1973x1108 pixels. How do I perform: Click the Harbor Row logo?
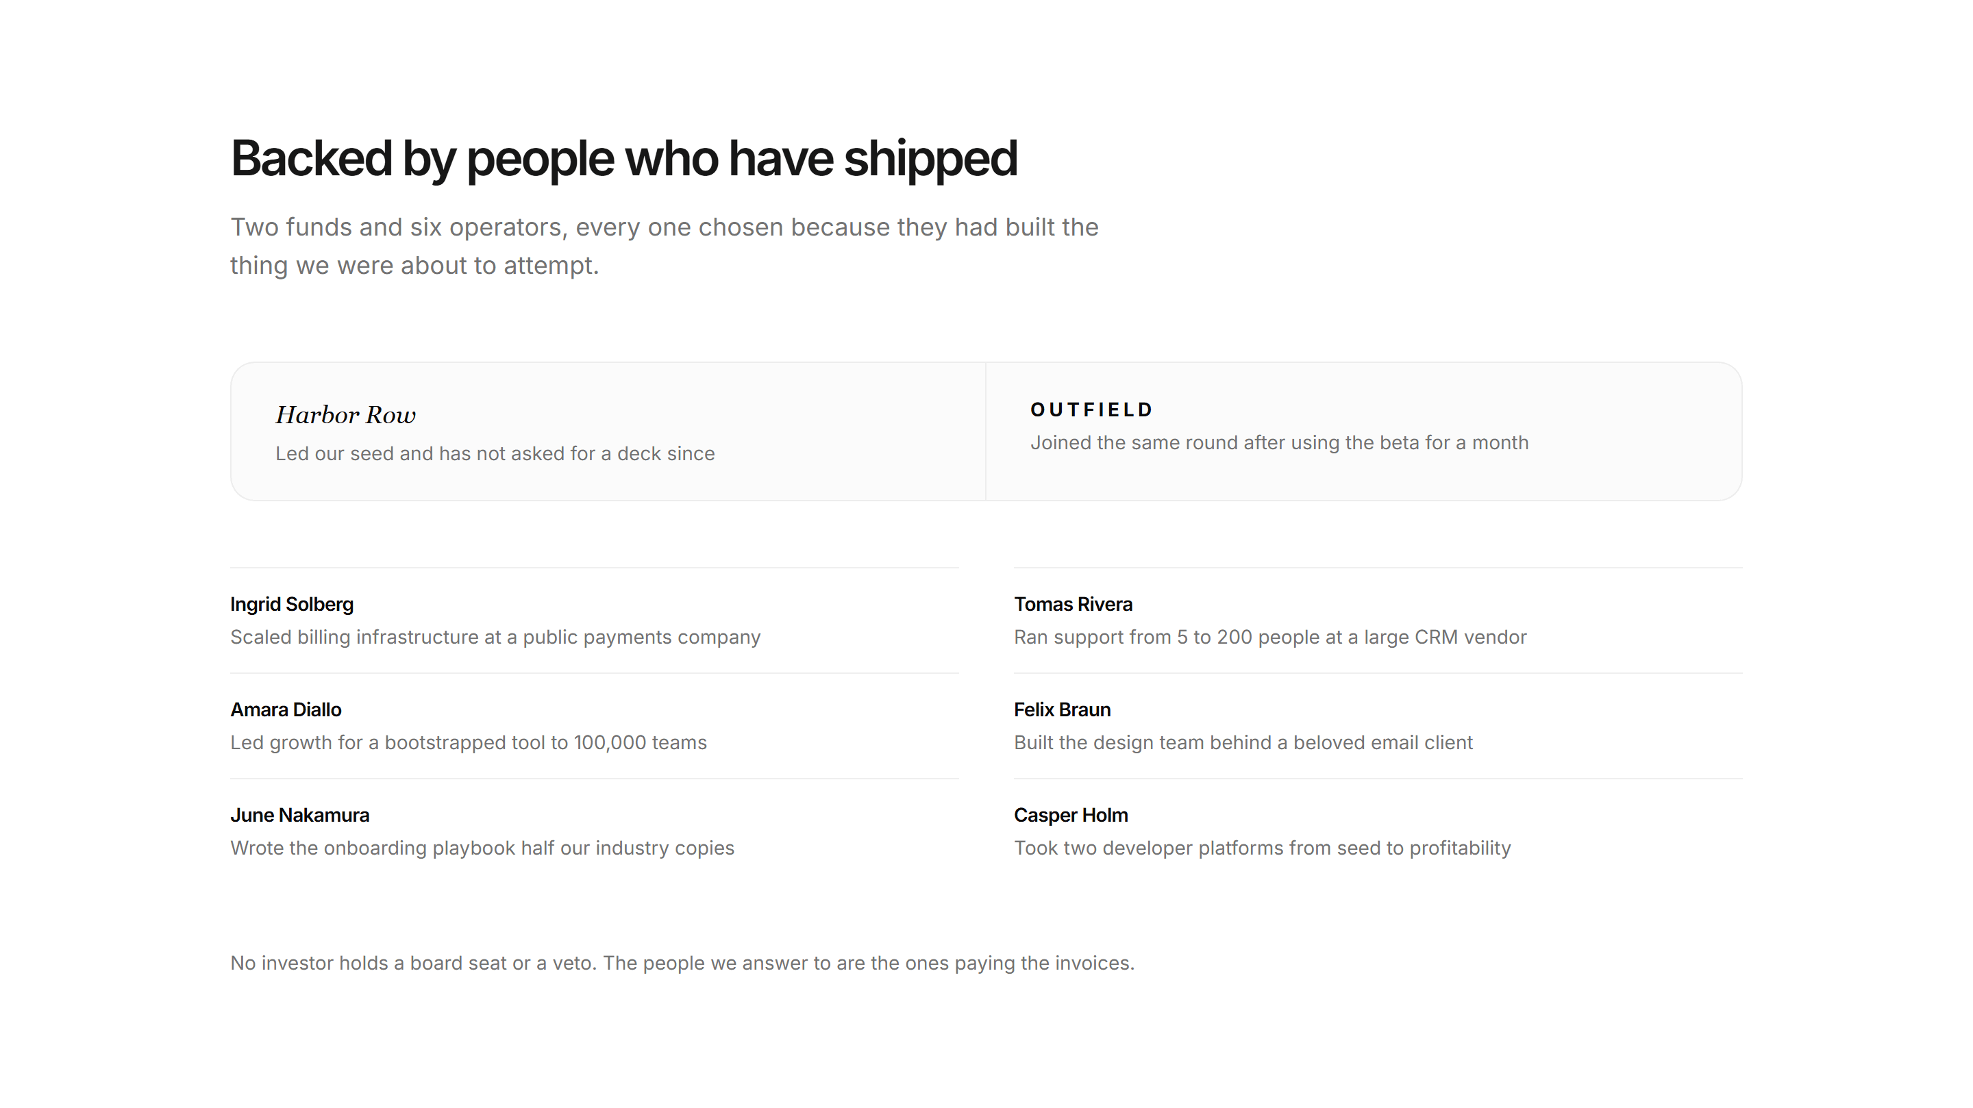[x=345, y=415]
